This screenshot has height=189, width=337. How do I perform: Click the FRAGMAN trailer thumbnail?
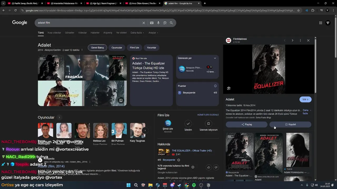click(87, 67)
